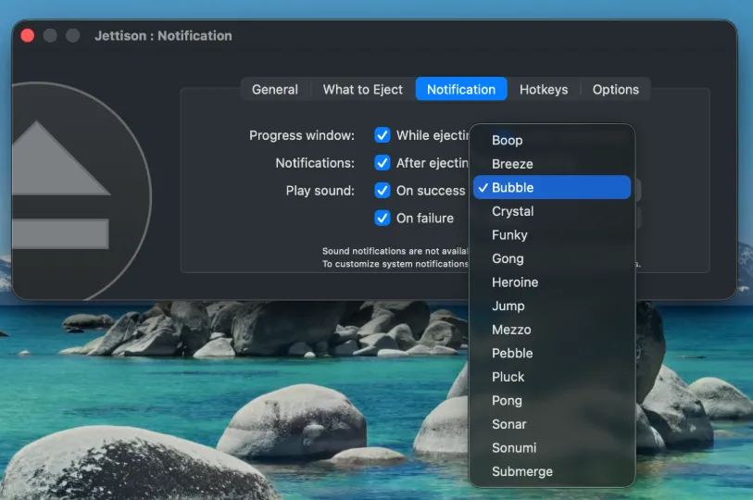Choose Boop from the sound list
This screenshot has height=500, width=753.
(552, 140)
